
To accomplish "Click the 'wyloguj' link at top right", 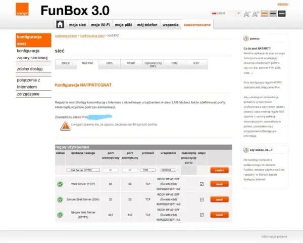I will click(x=283, y=4).
